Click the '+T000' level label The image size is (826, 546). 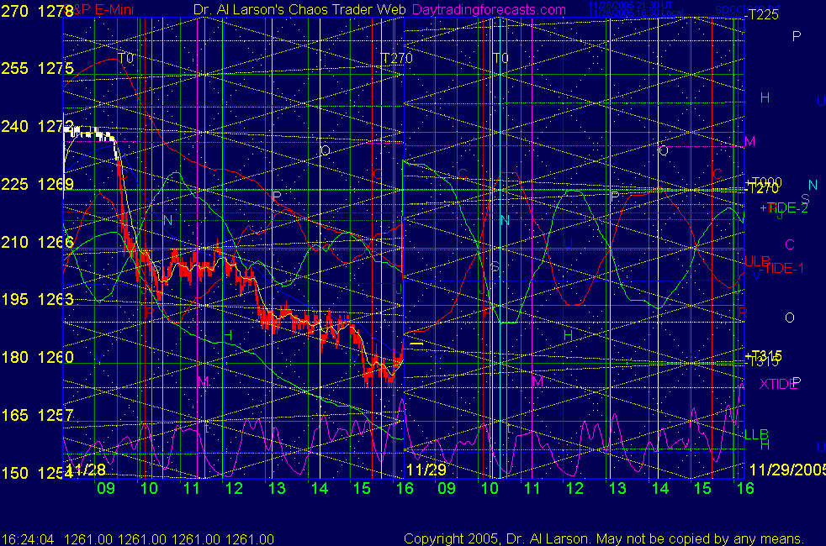pyautogui.click(x=763, y=182)
